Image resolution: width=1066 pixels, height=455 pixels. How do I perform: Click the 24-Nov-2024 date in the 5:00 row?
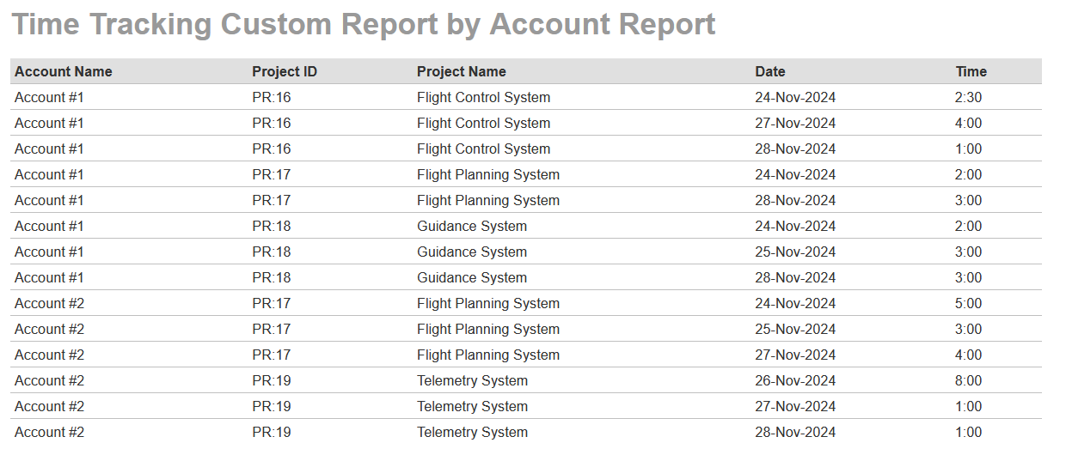tap(795, 304)
